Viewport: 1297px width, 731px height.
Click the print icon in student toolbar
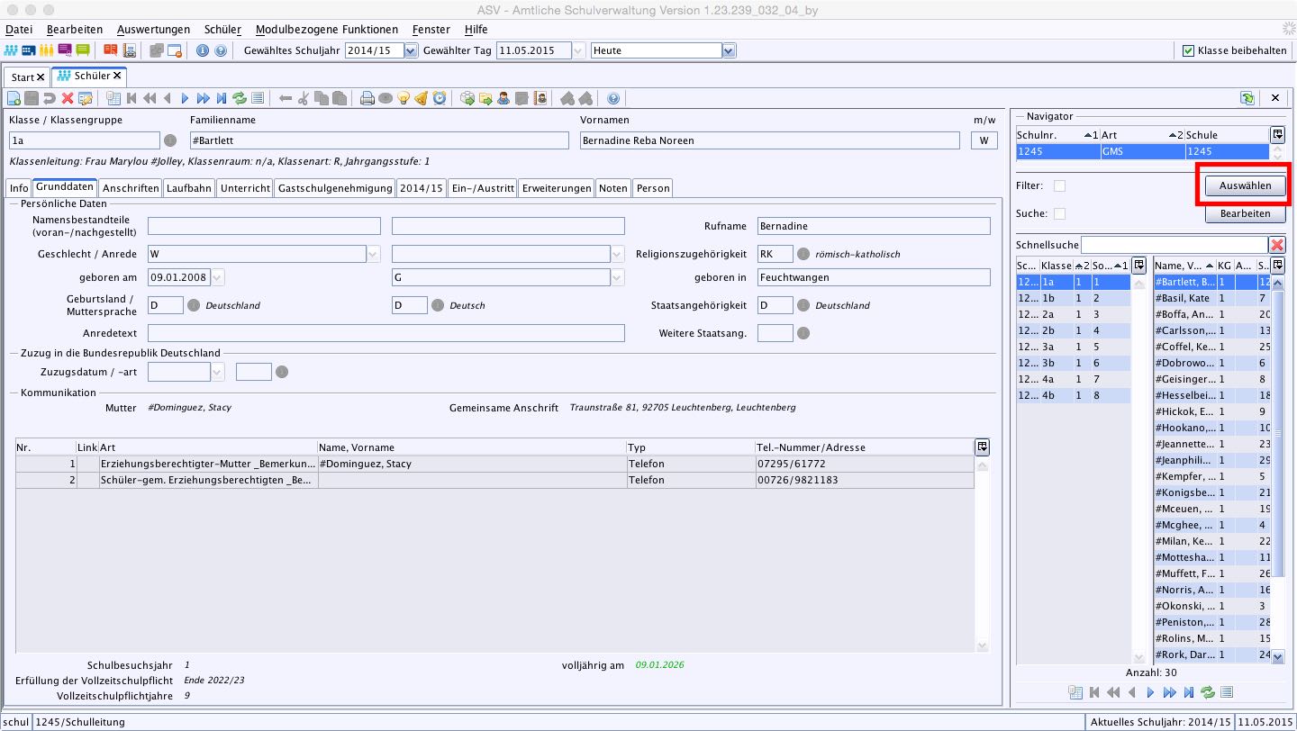(x=367, y=98)
